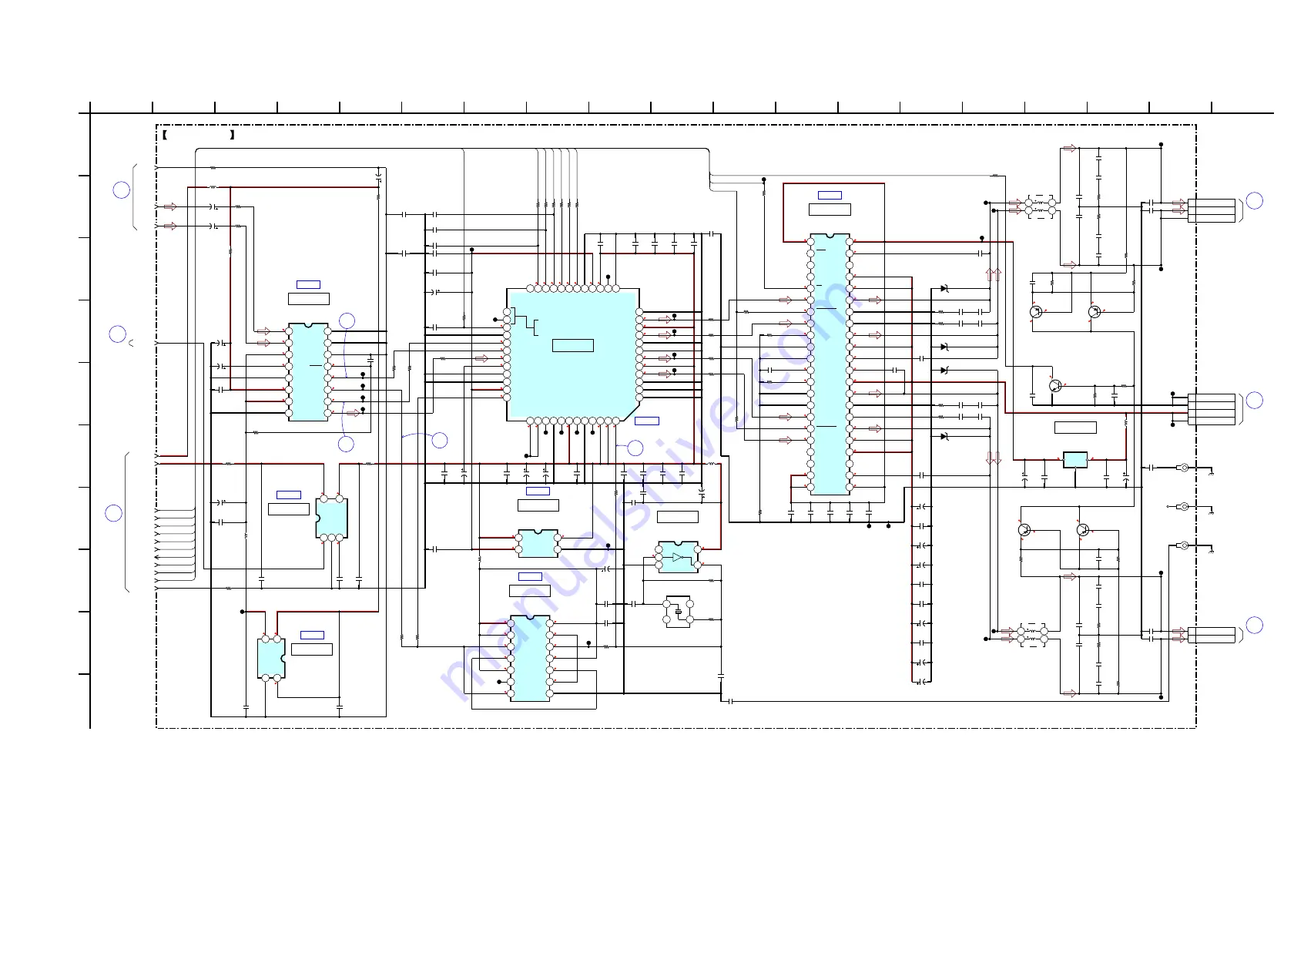Select the tallest dual-row IC package
This screenshot has width=1294, height=973.
pyautogui.click(x=830, y=364)
